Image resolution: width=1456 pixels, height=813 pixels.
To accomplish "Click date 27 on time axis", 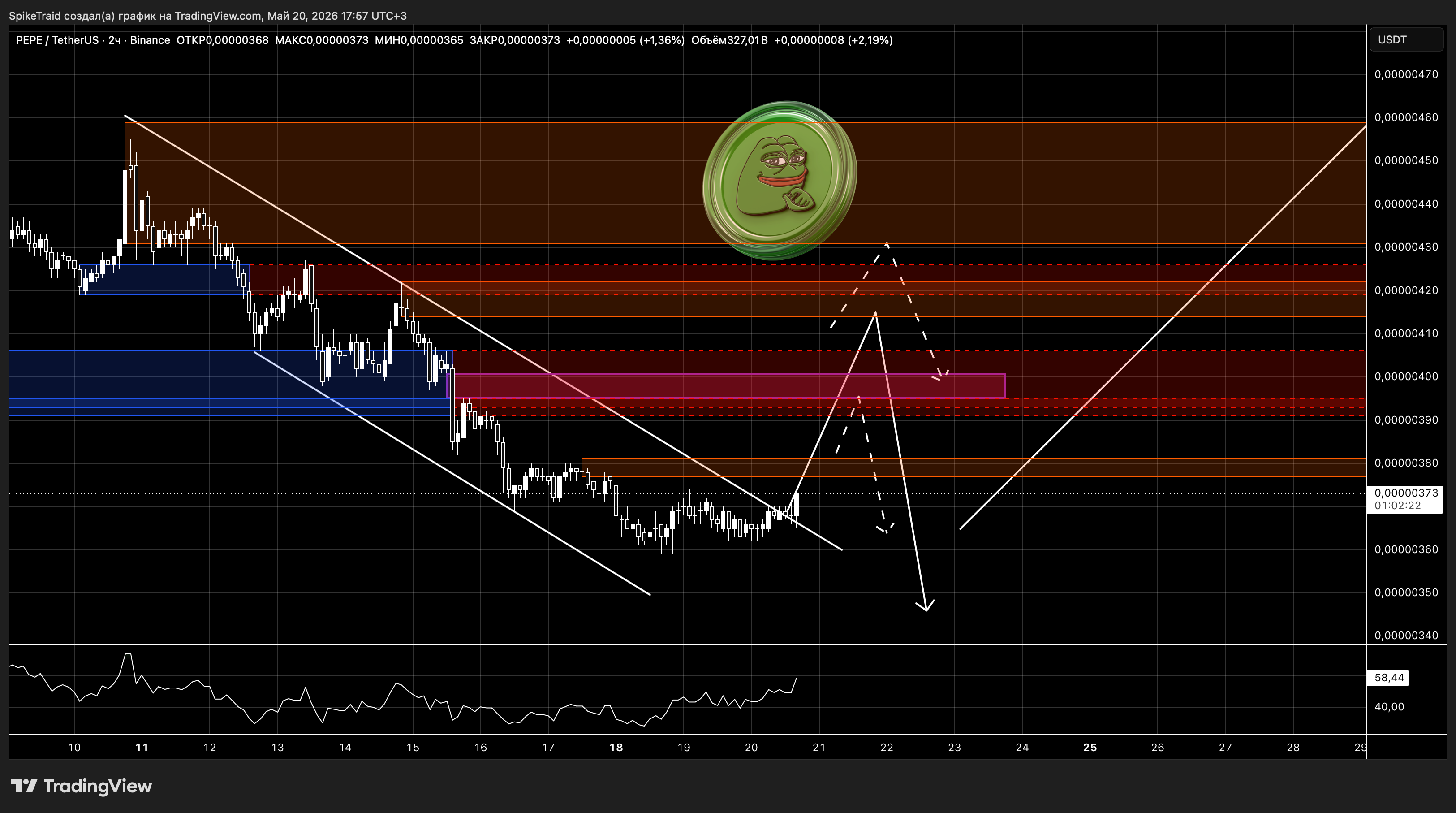I will click(1225, 748).
